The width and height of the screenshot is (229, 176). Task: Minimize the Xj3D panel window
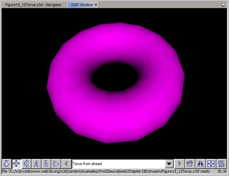coord(223,5)
